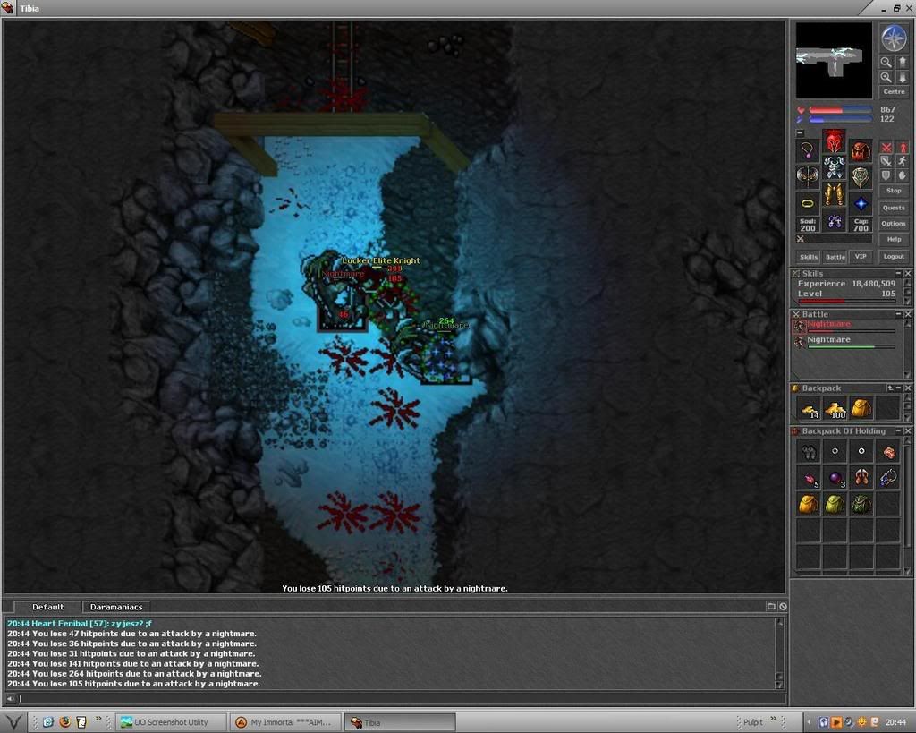This screenshot has height=733, width=916.
Task: Select the weapon slot with axe
Action: pos(808,176)
